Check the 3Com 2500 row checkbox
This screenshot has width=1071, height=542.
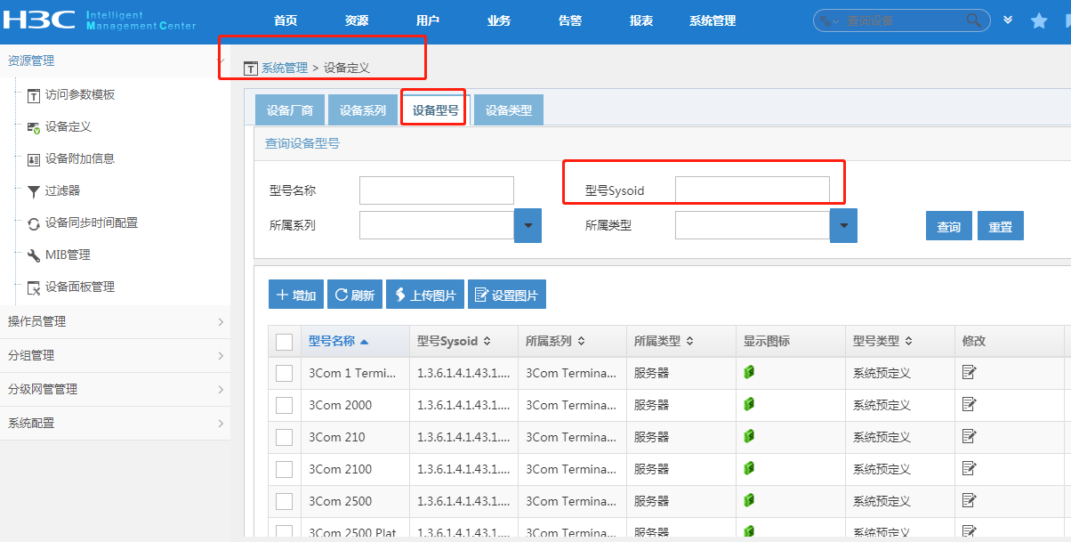pyautogui.click(x=284, y=501)
